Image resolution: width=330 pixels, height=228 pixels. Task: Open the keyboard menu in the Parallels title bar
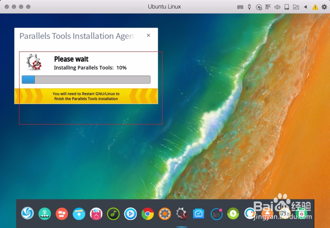[240, 7]
